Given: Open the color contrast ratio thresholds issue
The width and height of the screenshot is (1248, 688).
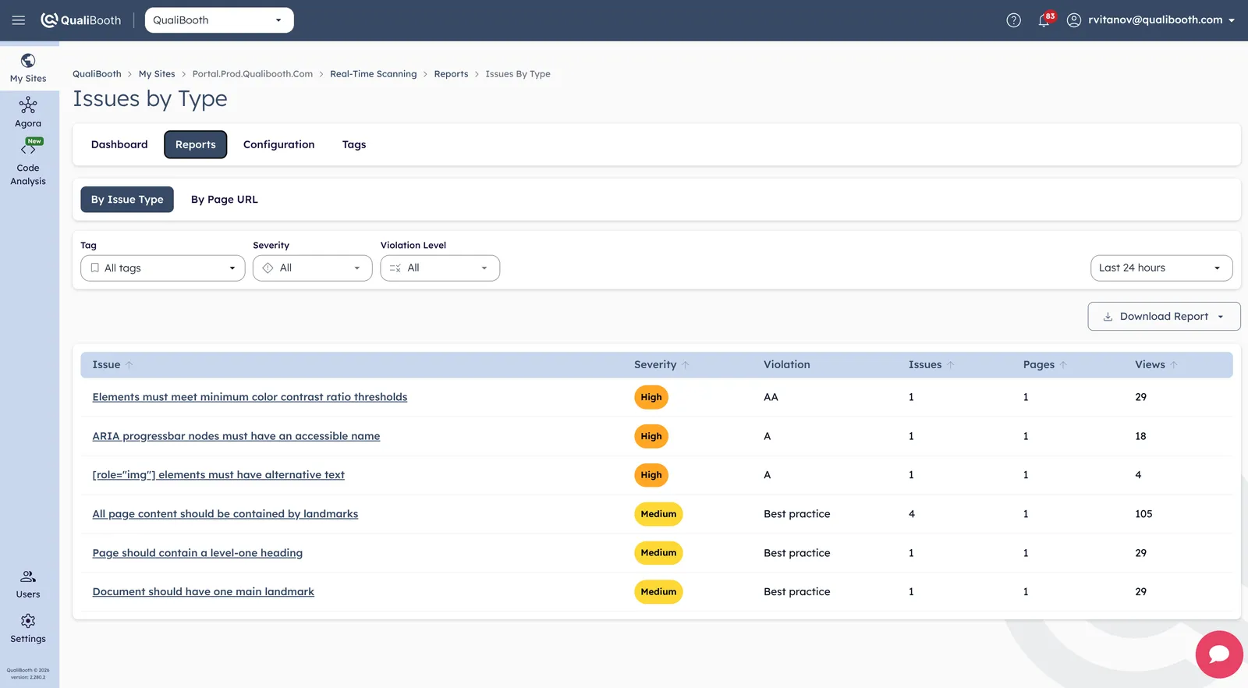Looking at the screenshot, I should (250, 397).
